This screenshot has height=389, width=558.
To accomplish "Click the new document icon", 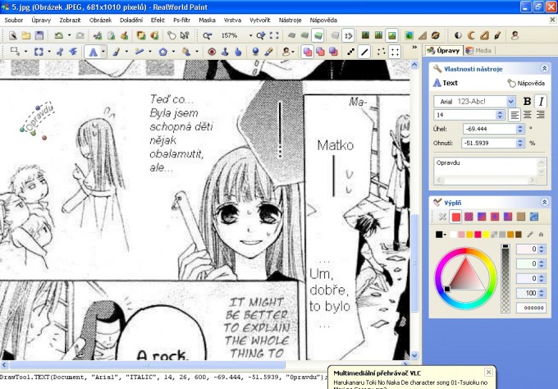I will point(13,35).
